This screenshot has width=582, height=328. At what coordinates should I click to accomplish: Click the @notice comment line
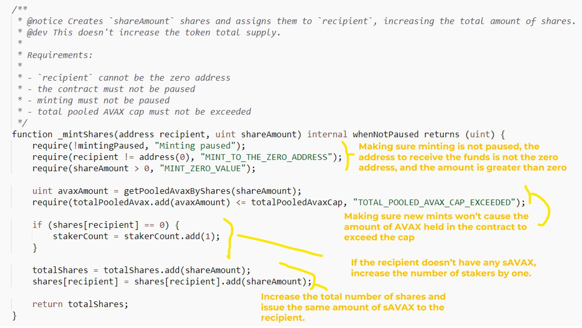(x=301, y=21)
